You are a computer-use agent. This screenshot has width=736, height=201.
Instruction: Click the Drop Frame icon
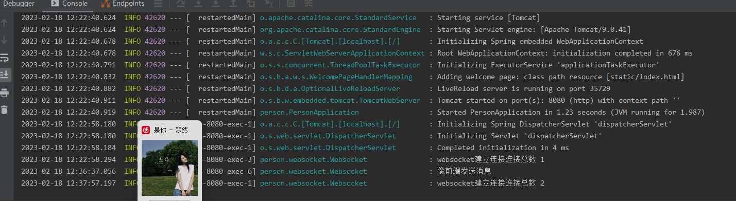(250, 3)
